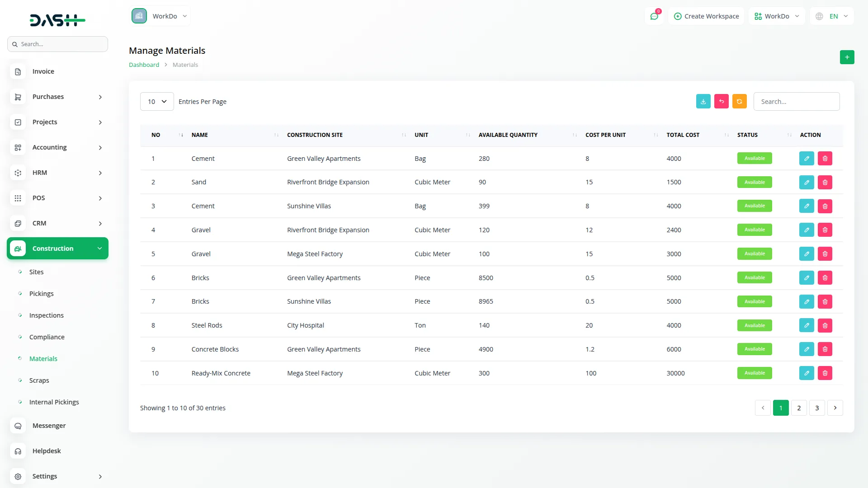Click the table search input field

(796, 102)
